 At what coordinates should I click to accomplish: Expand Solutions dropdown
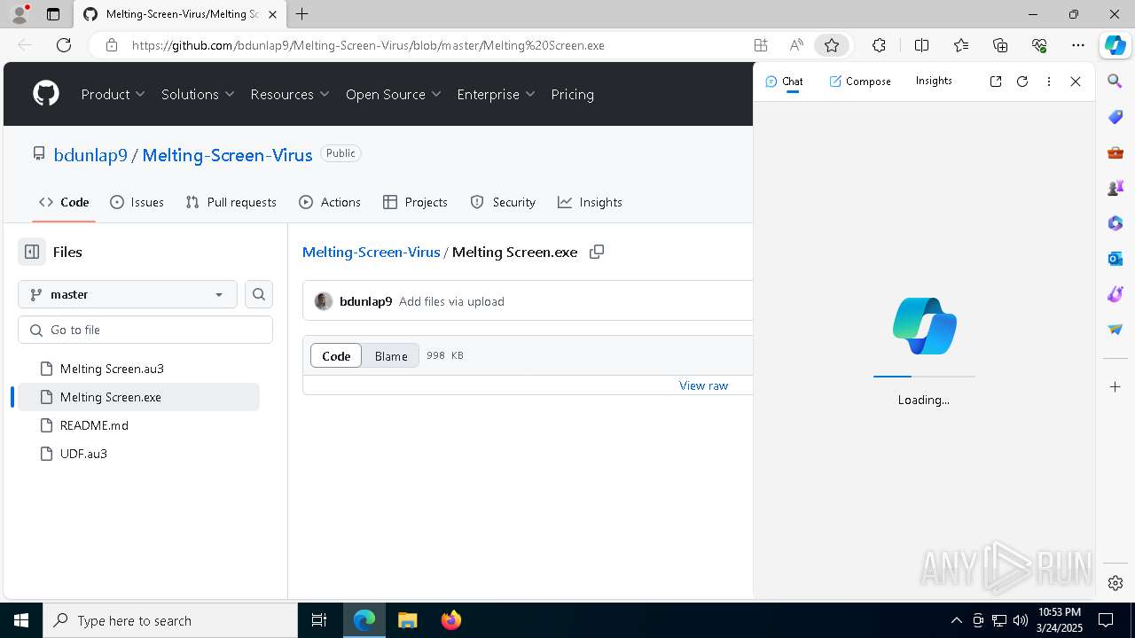coord(198,94)
